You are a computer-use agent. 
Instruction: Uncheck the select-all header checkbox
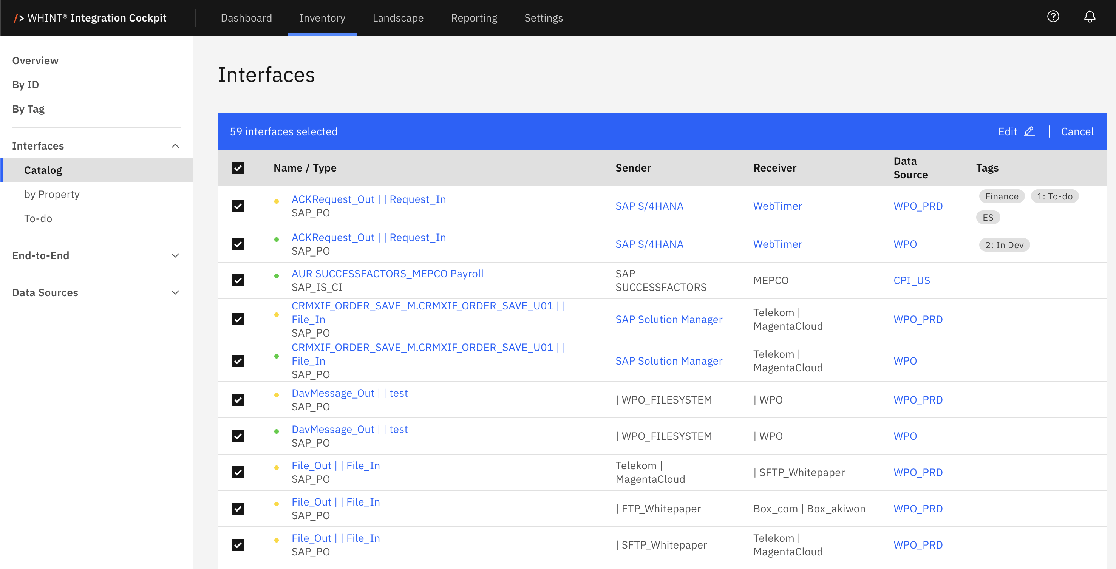click(x=238, y=168)
